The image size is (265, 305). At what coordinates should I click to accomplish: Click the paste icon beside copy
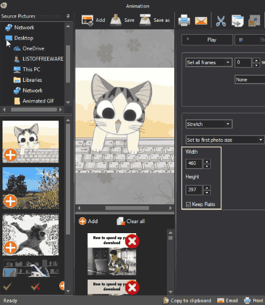[254, 21]
